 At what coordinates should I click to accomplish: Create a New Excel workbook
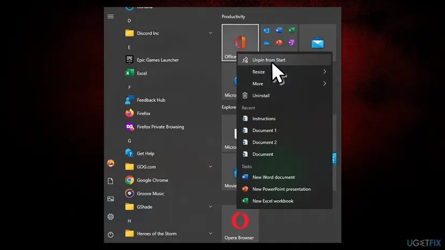click(x=284, y=201)
